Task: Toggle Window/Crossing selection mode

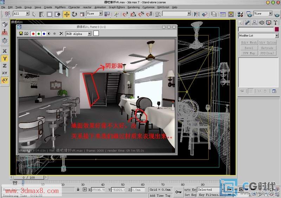Action: pyautogui.click(x=57, y=14)
